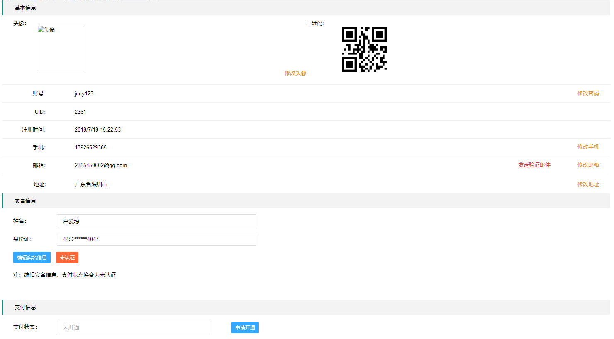This screenshot has height=339, width=614.
Task: Click 修改密码 to change password
Action: [588, 93]
